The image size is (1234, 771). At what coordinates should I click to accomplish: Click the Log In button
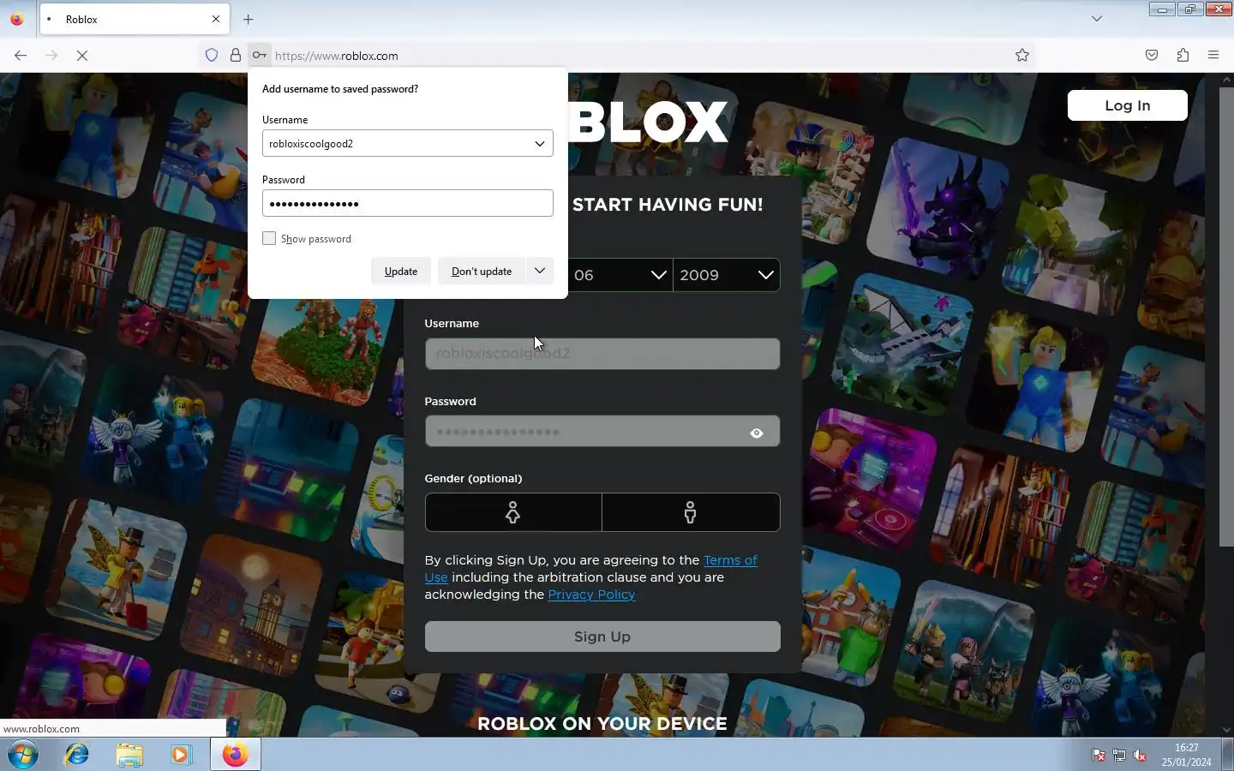1128,105
